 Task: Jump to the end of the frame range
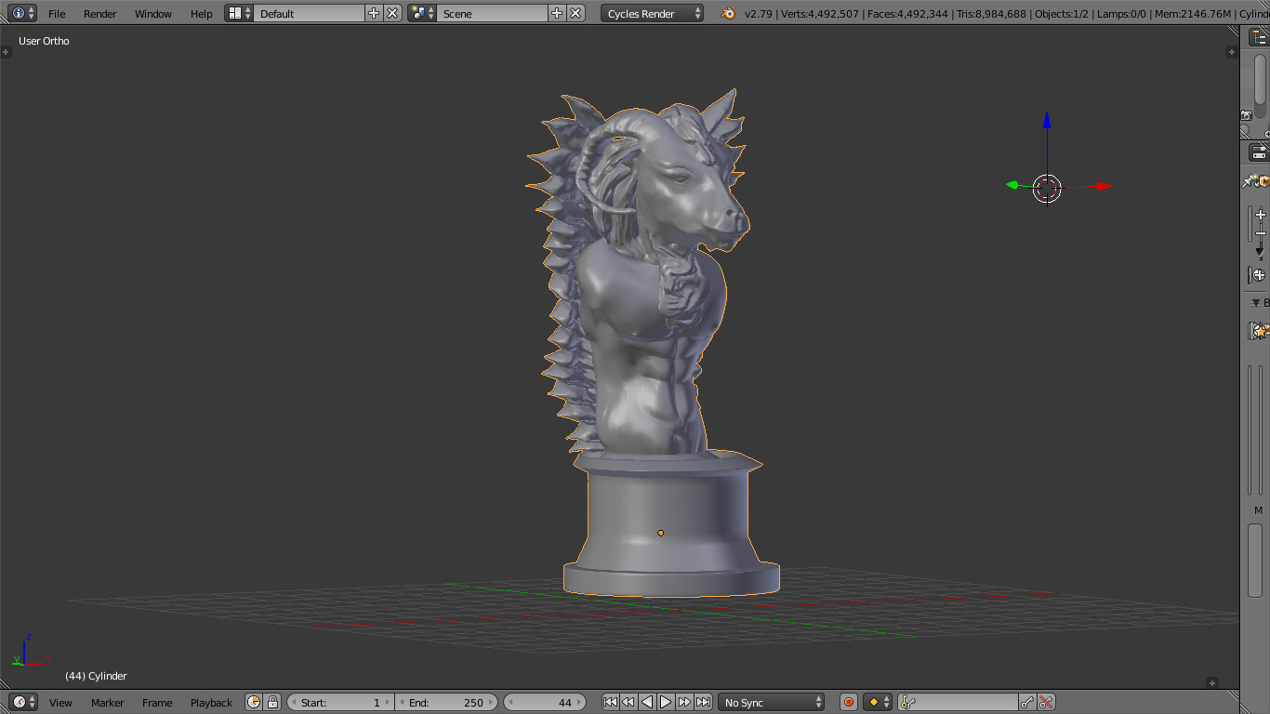705,702
